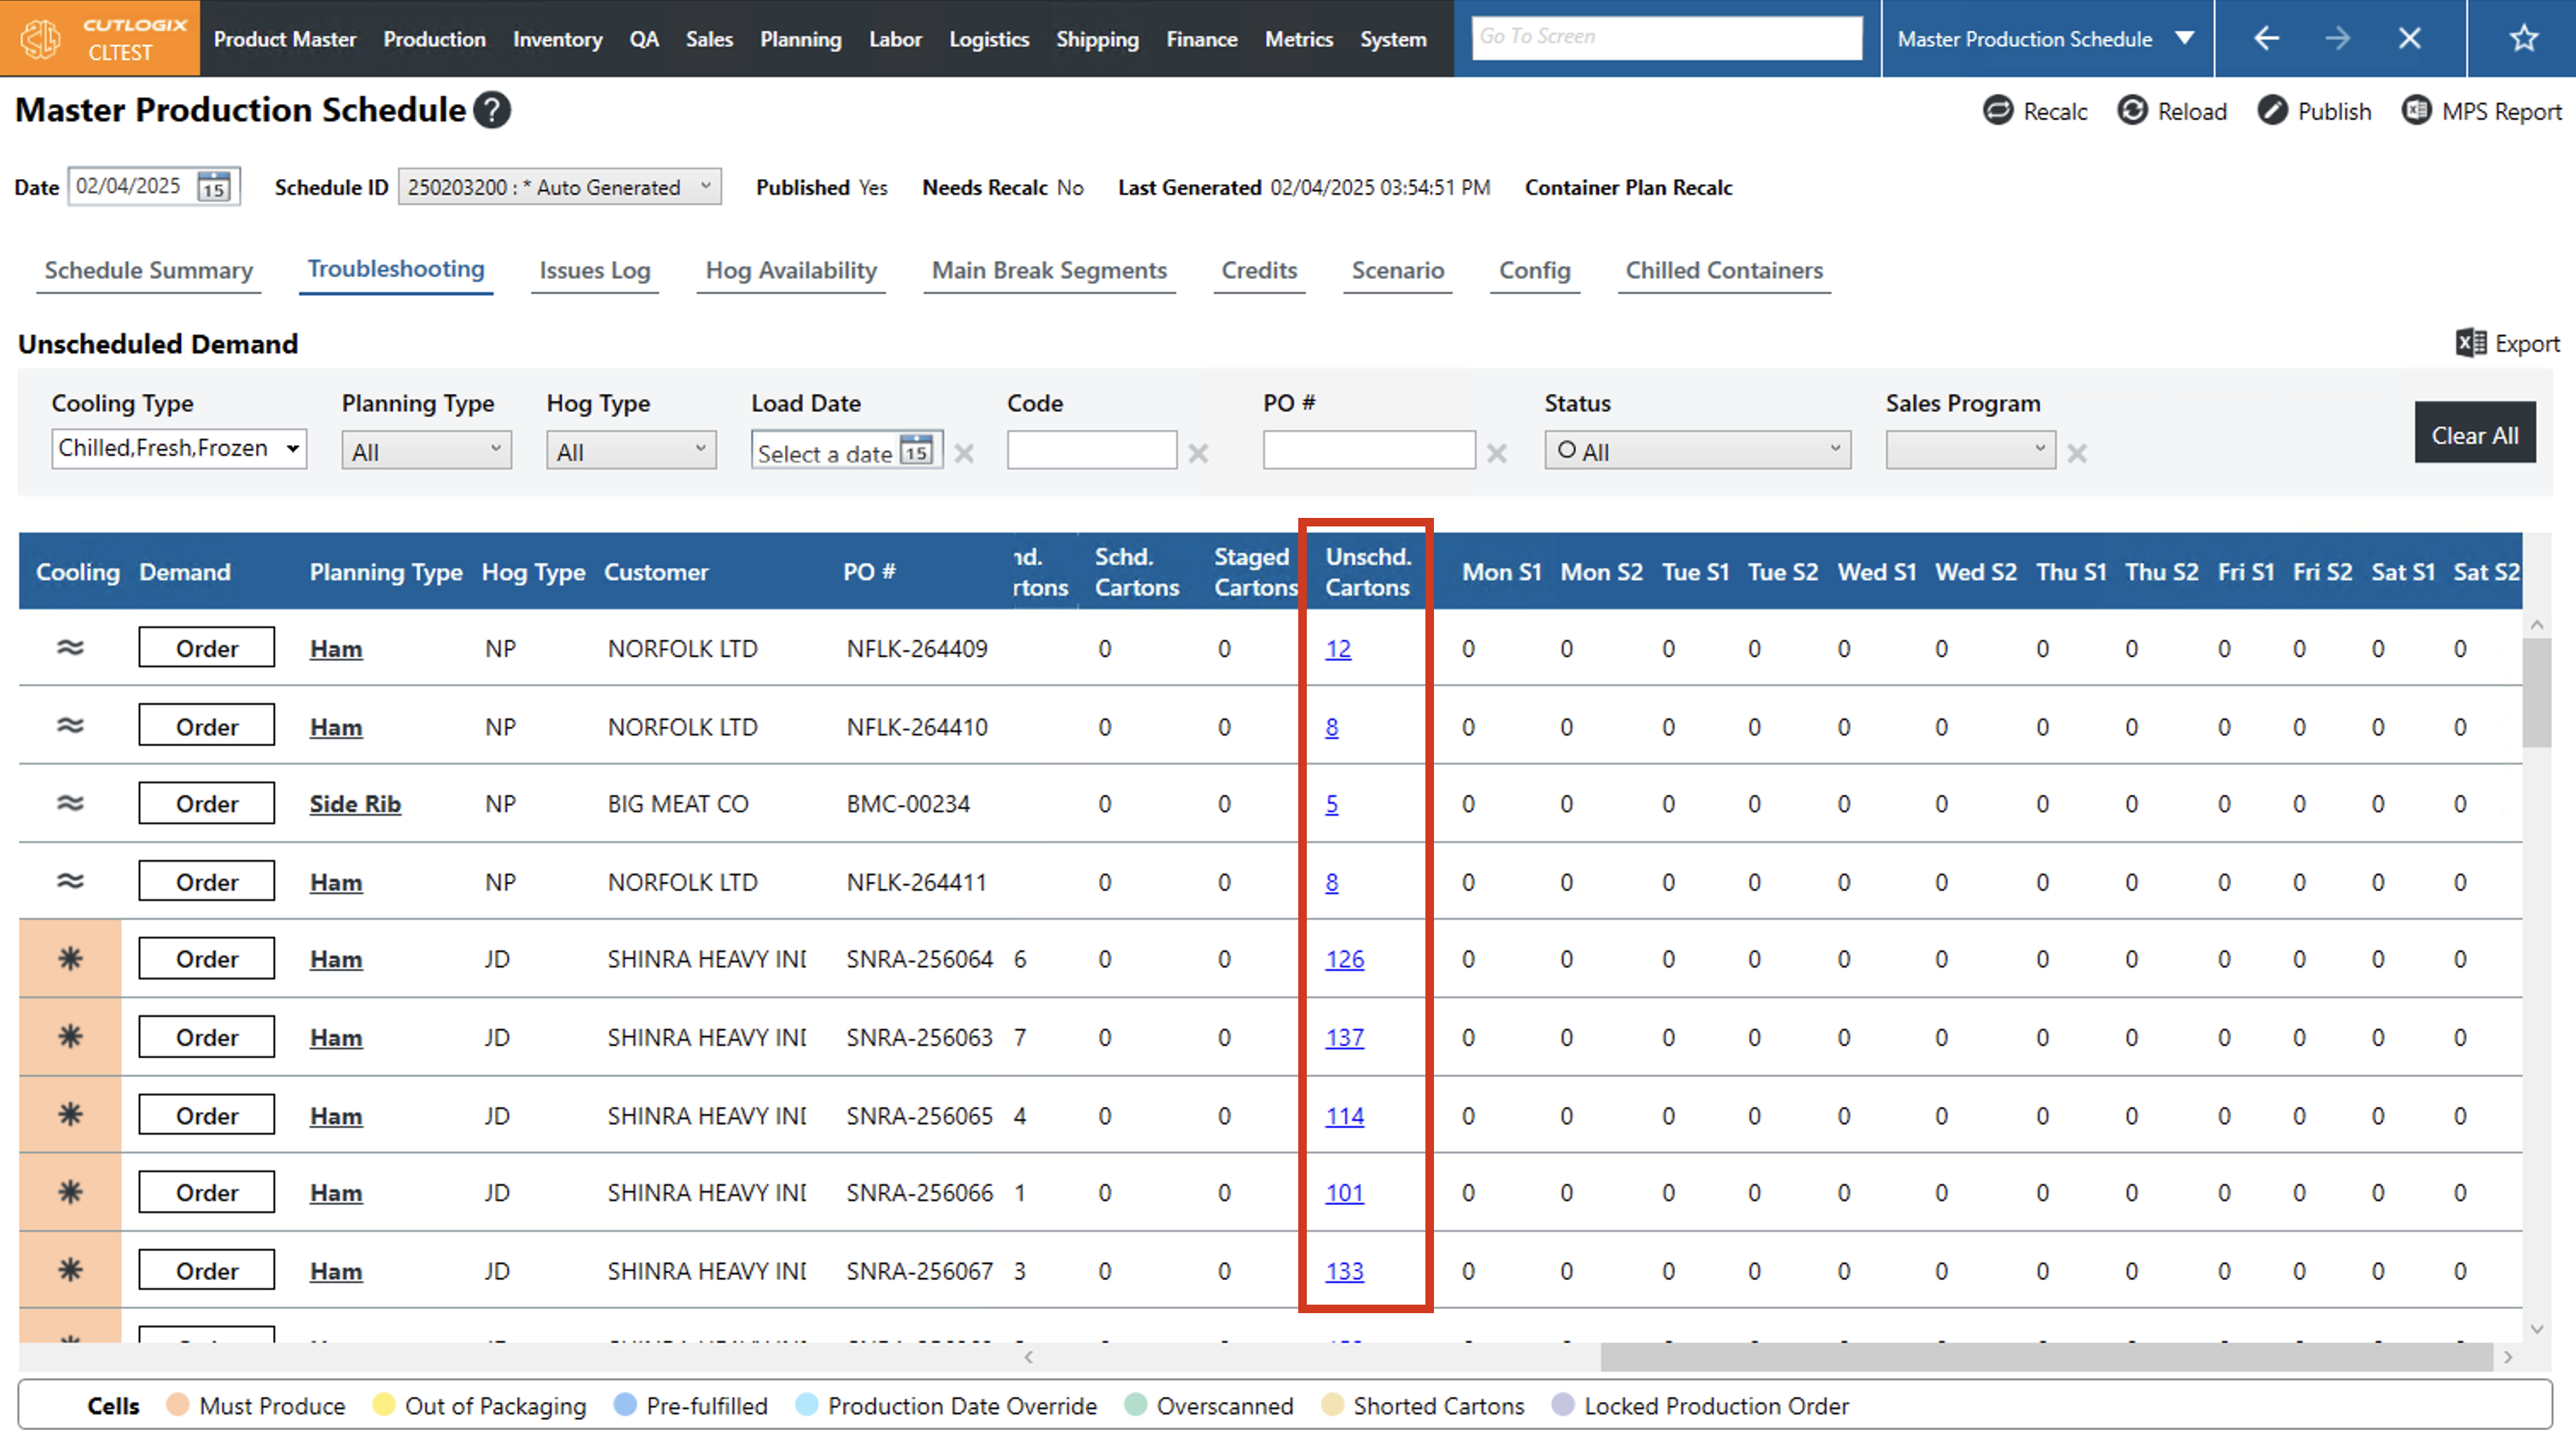2576x1442 pixels.
Task: Expand the Cooling Type dropdown
Action: click(179, 448)
